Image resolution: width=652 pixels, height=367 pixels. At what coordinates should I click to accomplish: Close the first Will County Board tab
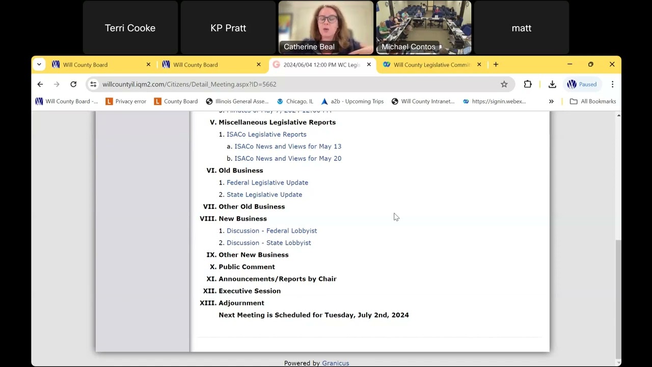(x=148, y=64)
